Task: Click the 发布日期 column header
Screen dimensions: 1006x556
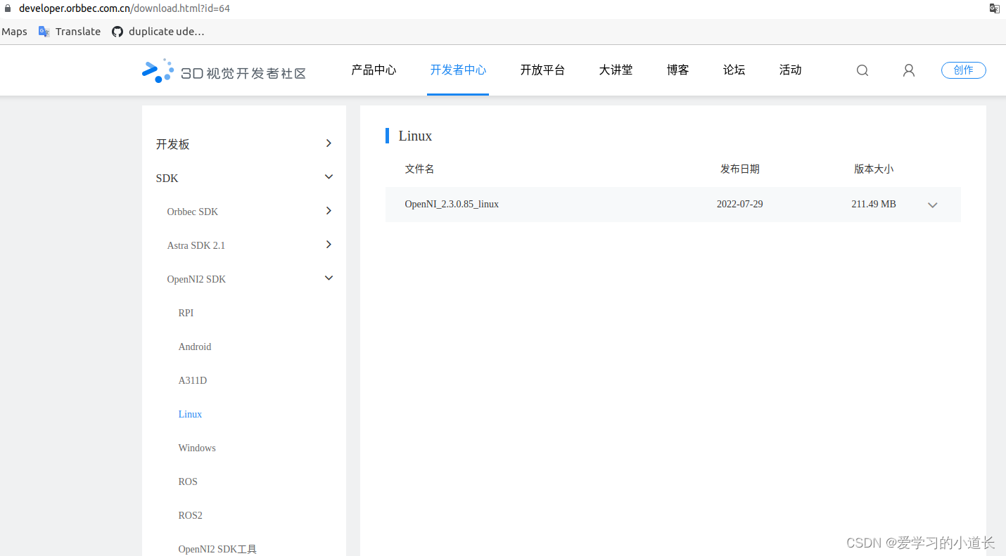Action: (739, 169)
